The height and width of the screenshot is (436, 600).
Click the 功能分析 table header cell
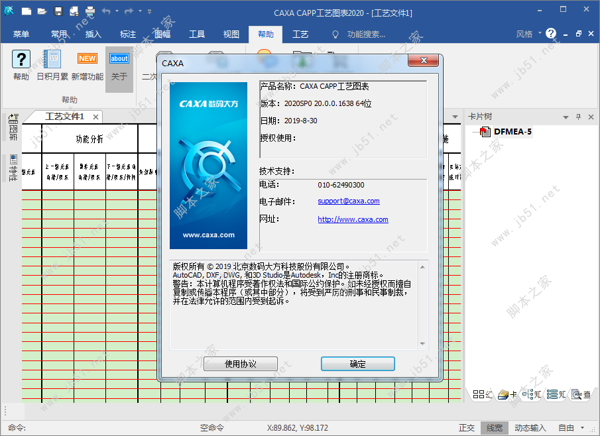tap(90, 139)
